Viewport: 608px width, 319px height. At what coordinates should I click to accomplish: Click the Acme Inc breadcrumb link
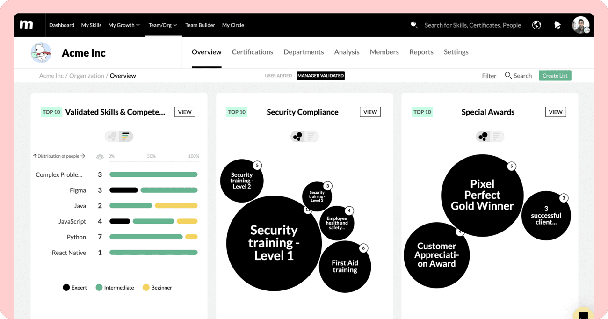[51, 76]
